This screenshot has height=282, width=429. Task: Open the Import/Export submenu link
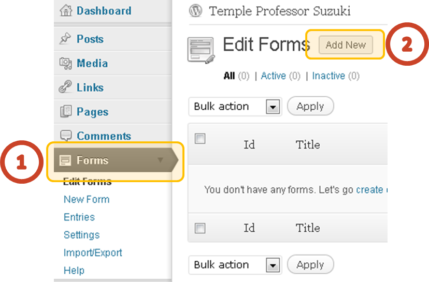[x=93, y=253]
